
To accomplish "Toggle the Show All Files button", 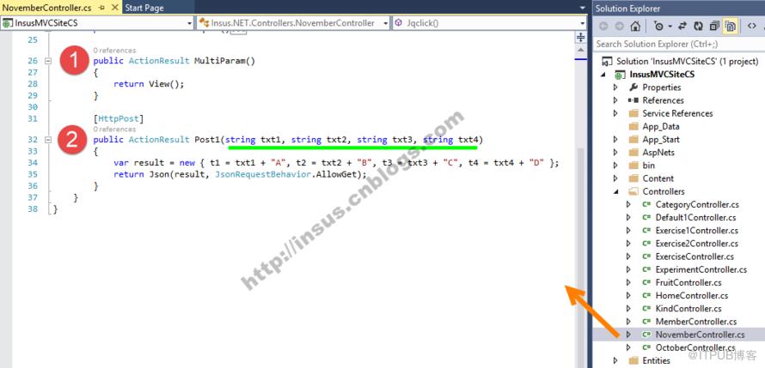I will coord(730,26).
